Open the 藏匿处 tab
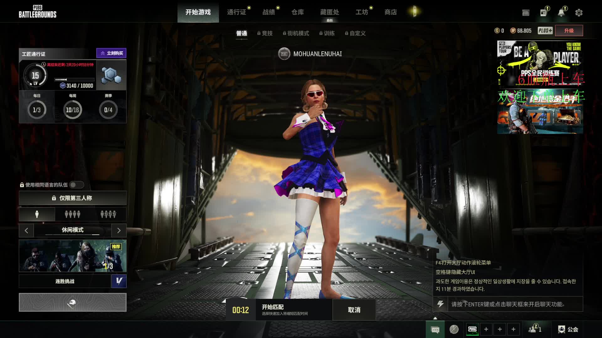 click(330, 12)
